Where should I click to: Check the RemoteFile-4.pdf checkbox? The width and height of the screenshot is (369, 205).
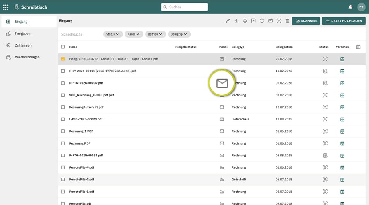[63, 167]
